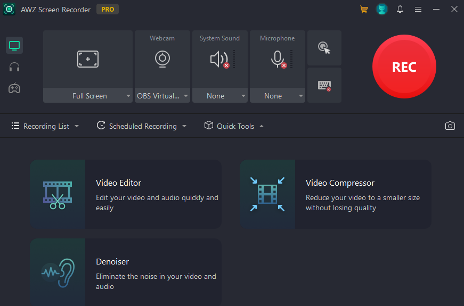
Task: Click the PRO badge
Action: coord(108,10)
